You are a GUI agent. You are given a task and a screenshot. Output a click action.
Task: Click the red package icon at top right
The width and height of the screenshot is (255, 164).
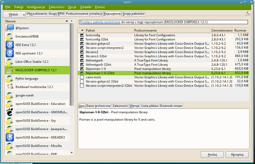click(248, 13)
